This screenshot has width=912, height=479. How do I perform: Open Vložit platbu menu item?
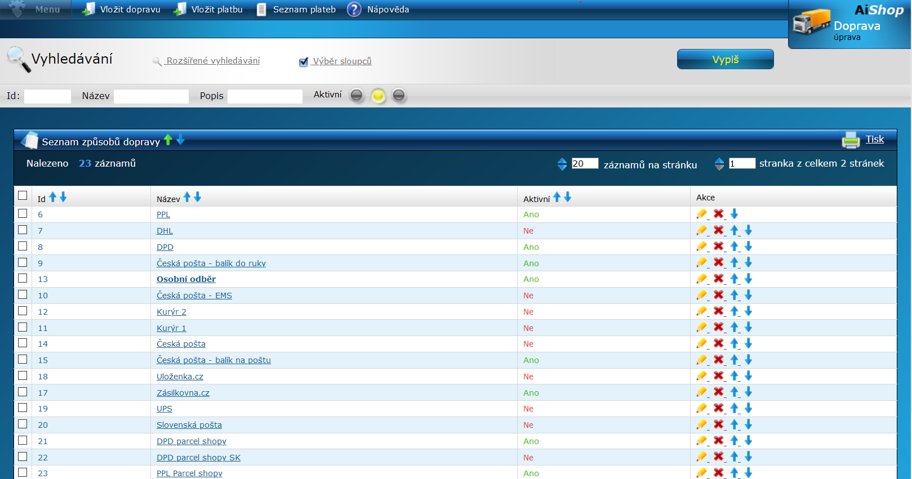tap(208, 10)
